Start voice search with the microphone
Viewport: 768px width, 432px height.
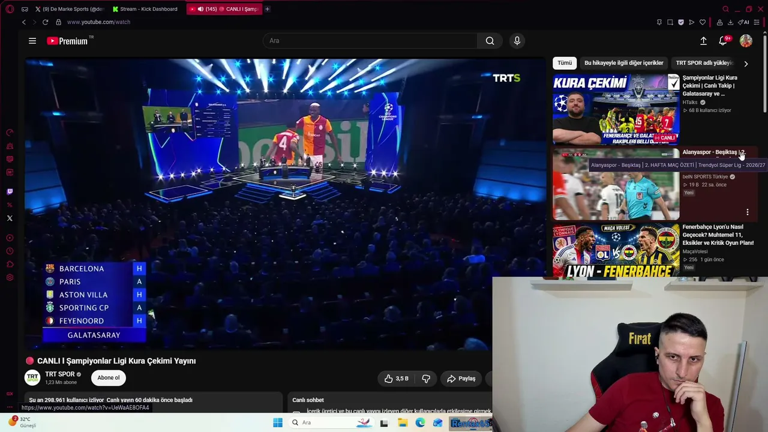click(517, 41)
